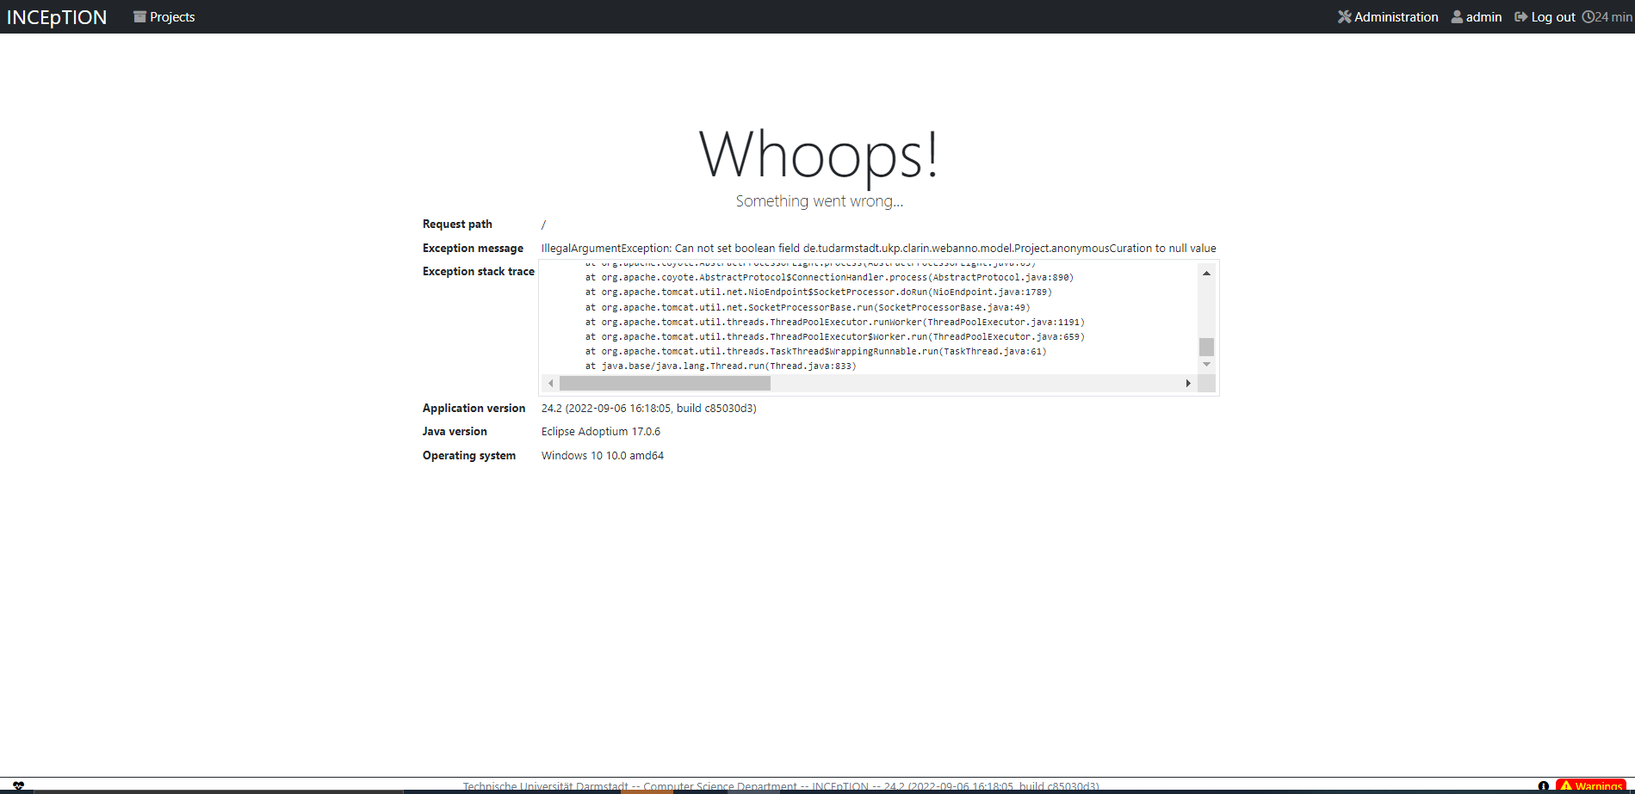
Task: Click the admin username in the top bar
Action: click(1483, 16)
